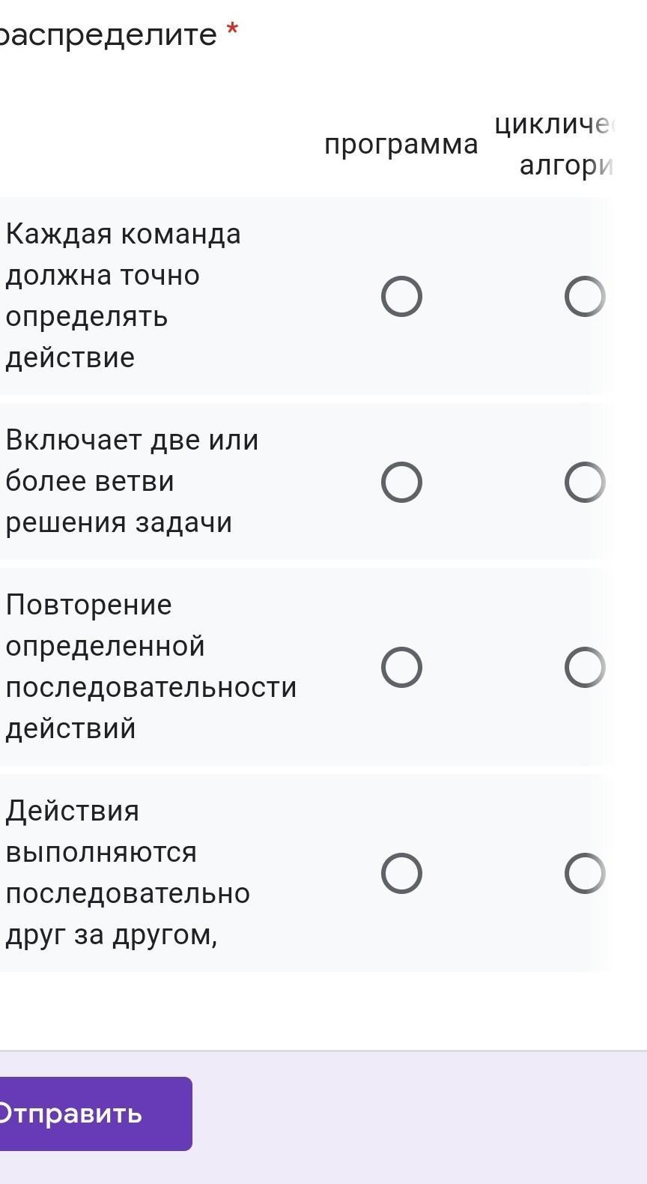Choose 'программа' for 'Включает две или более ветви'
647x1184 pixels.
click(401, 482)
